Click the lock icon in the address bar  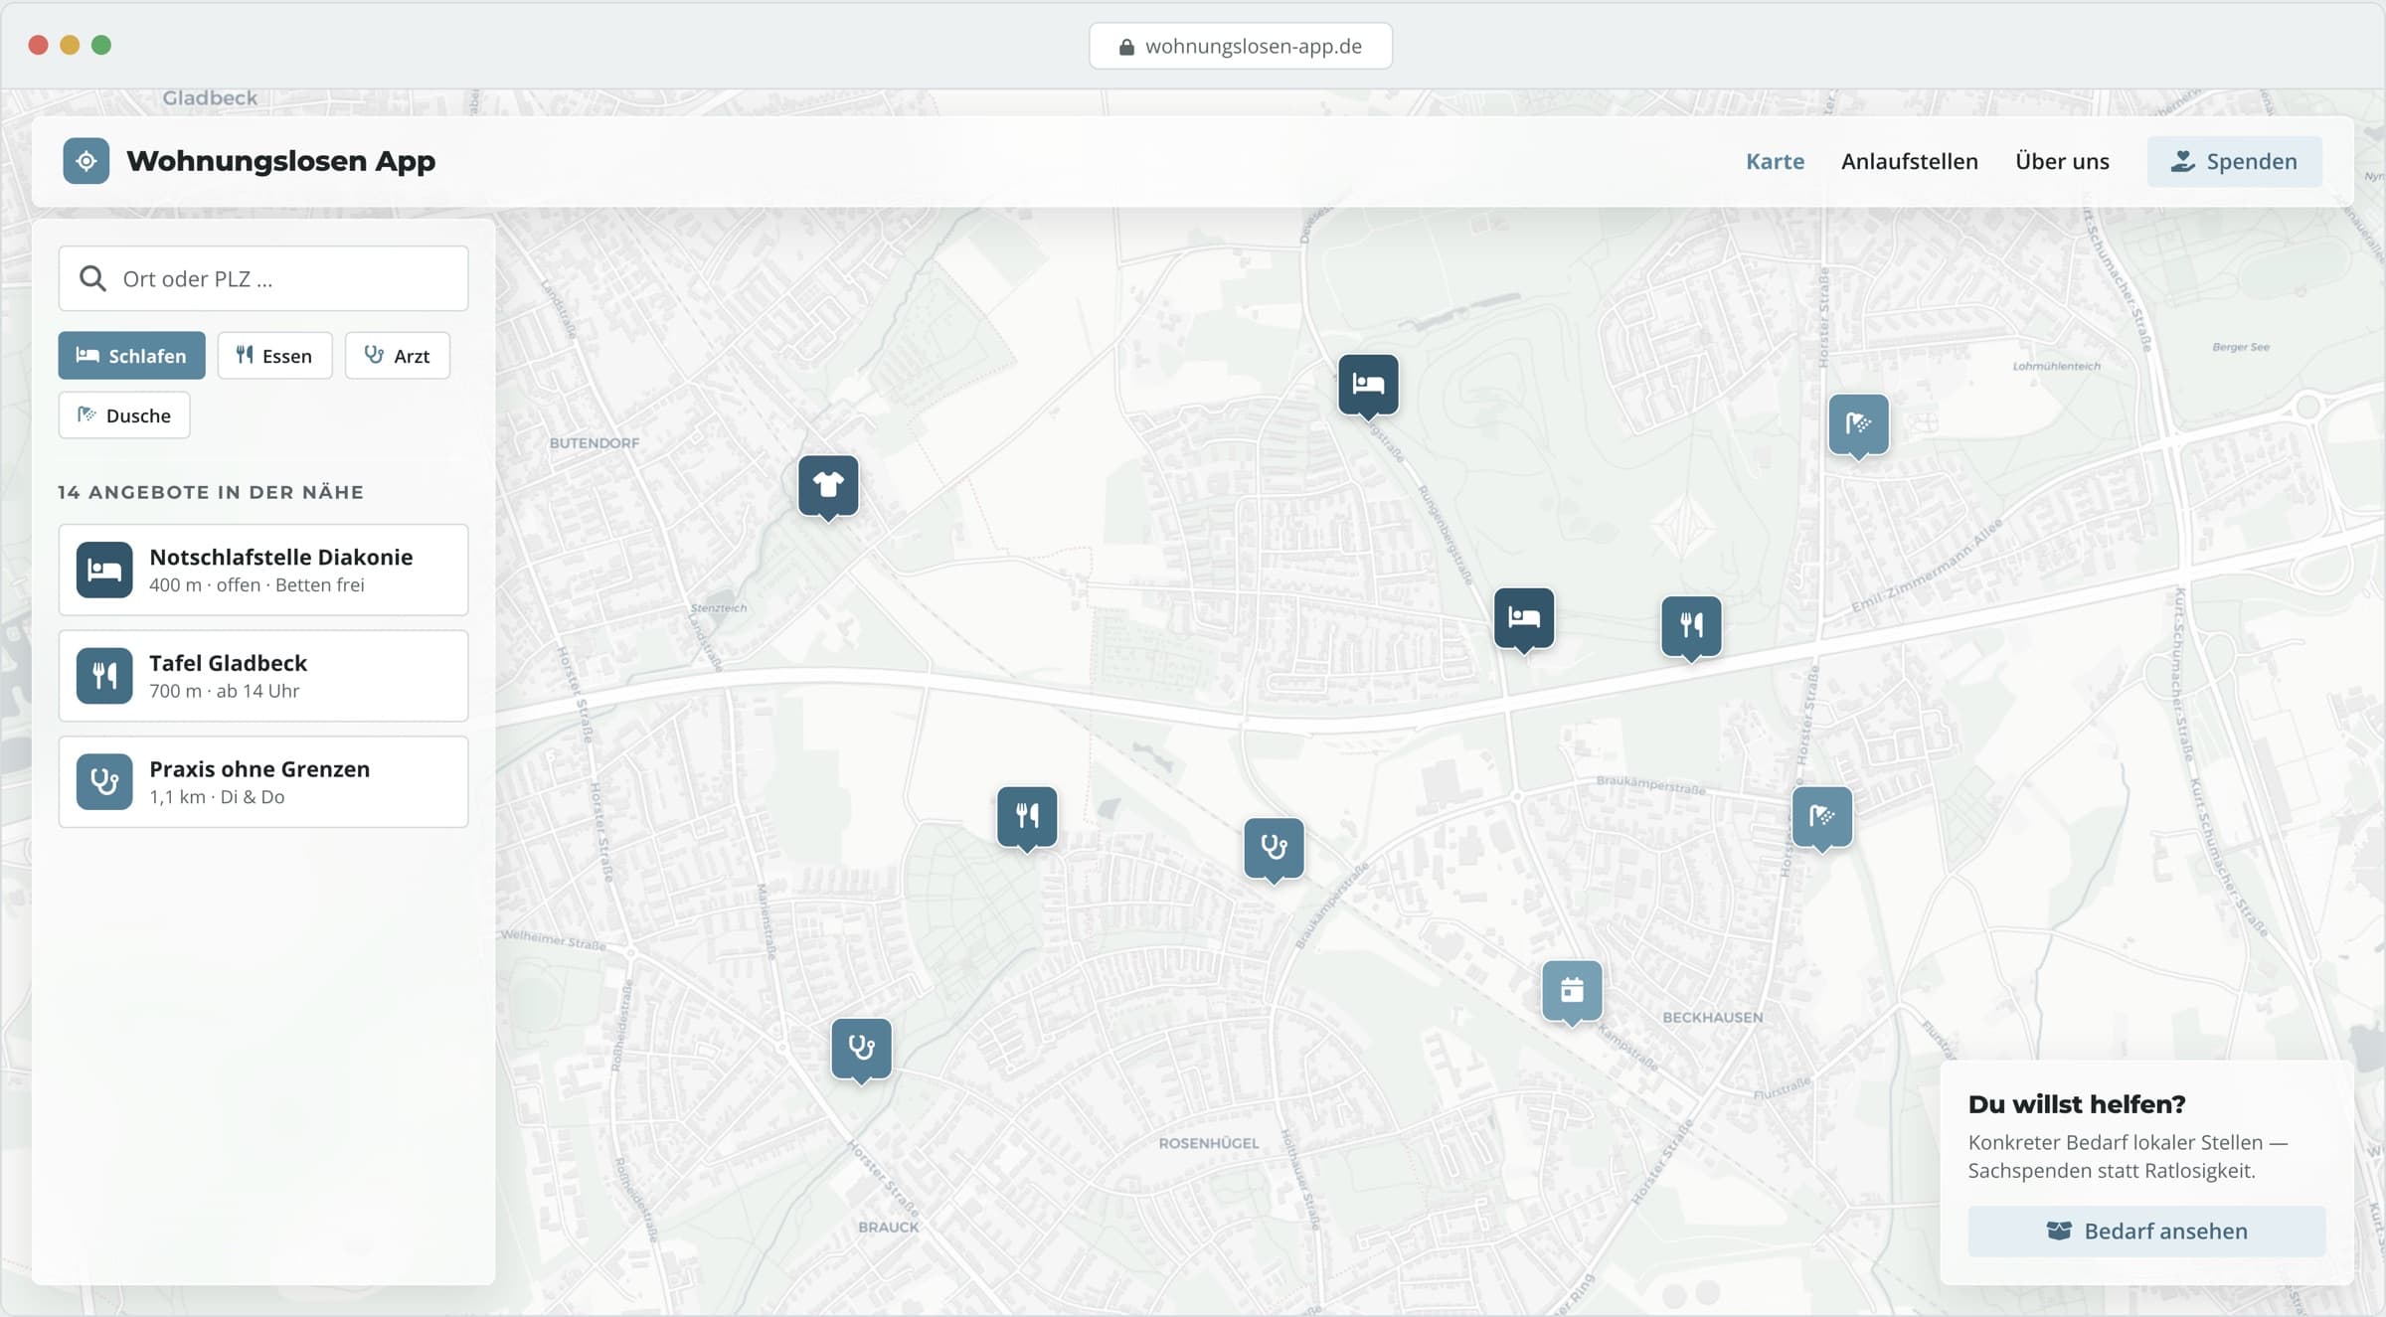[x=1126, y=47]
